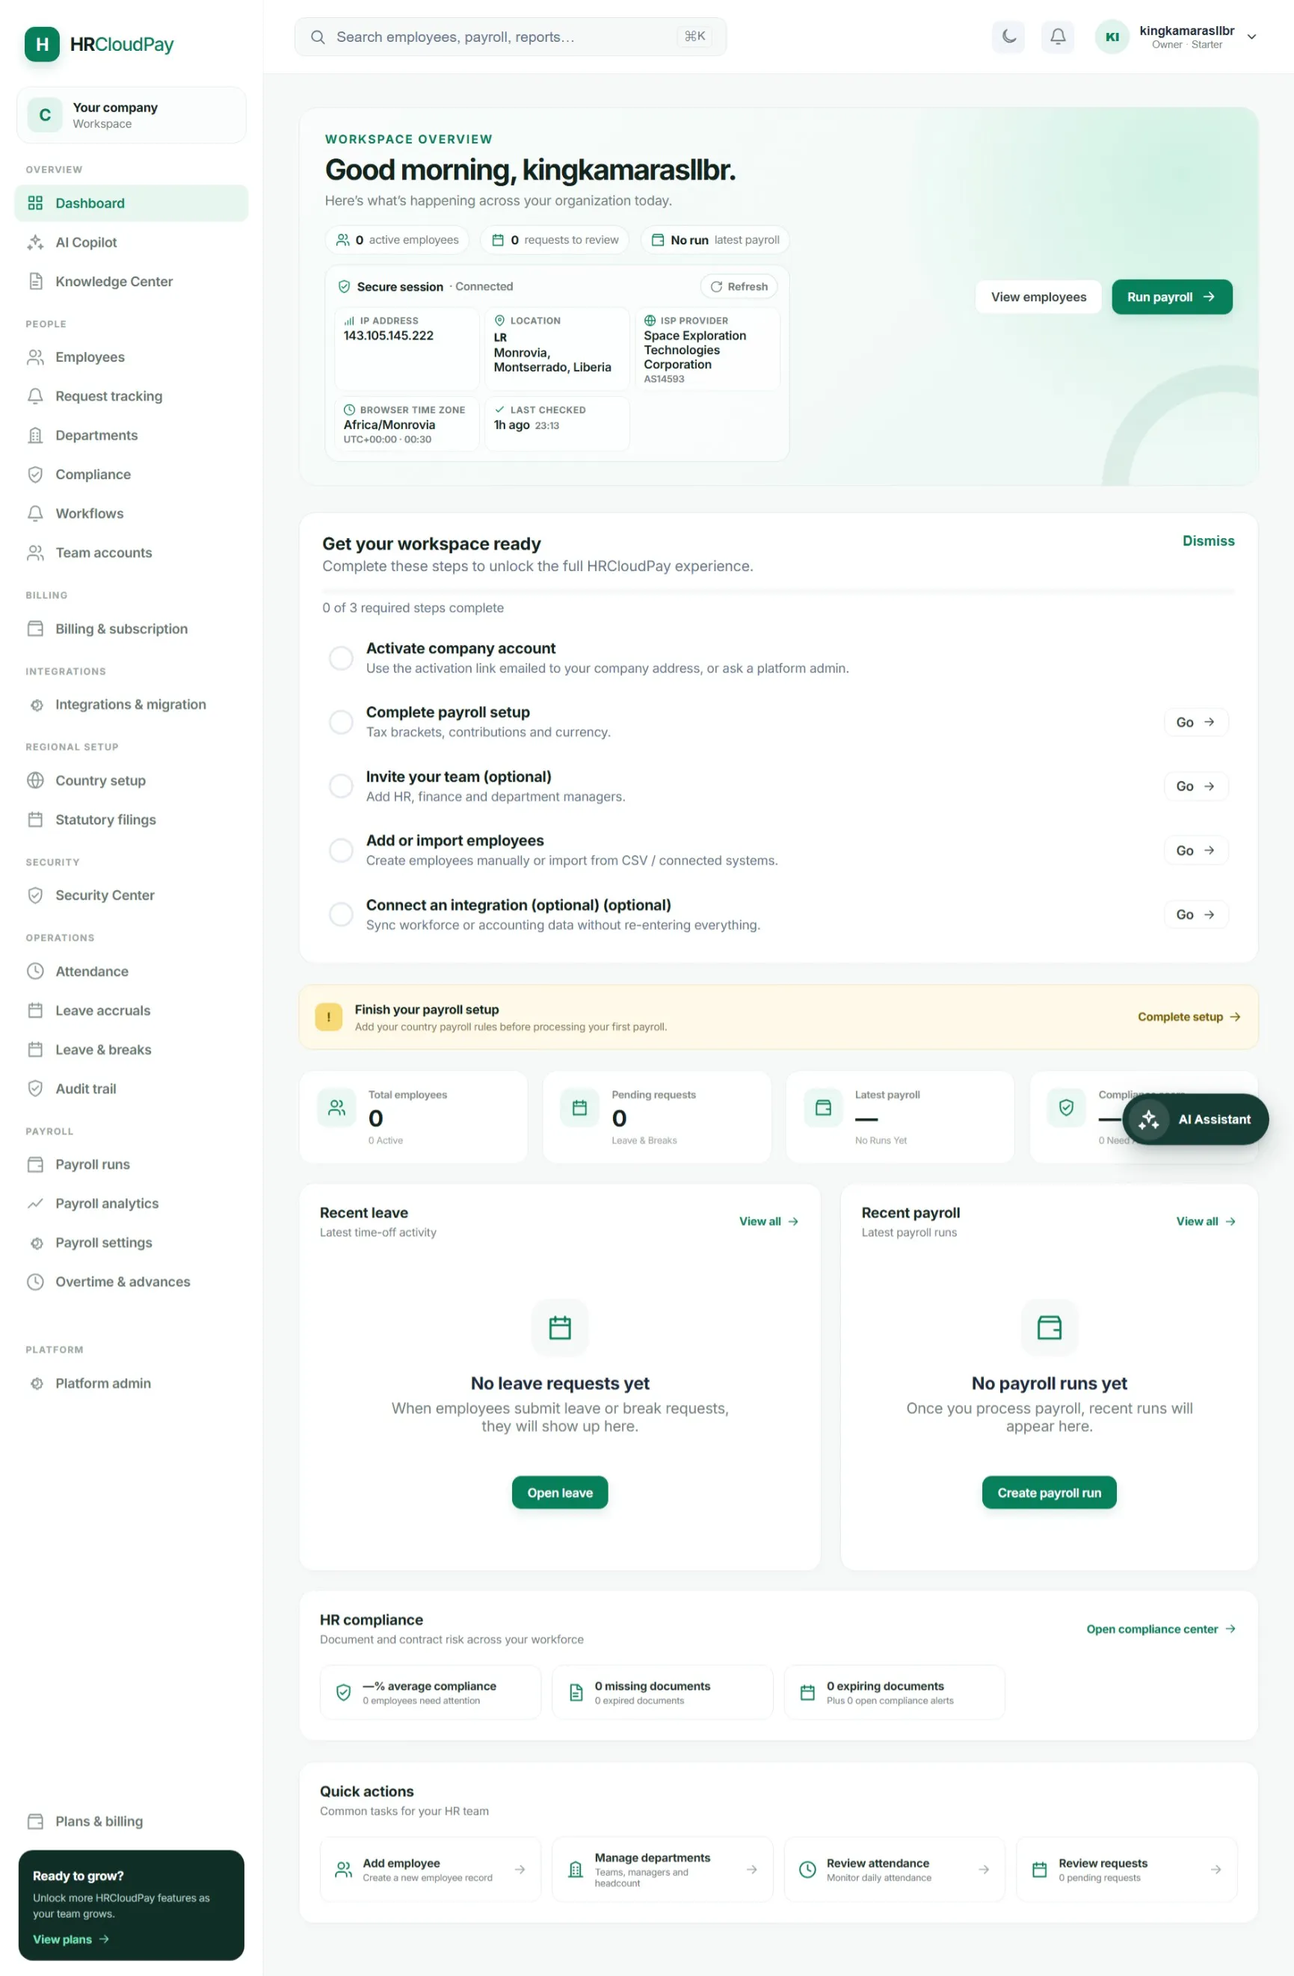Open AI Copilot in the sidebar

132,242
